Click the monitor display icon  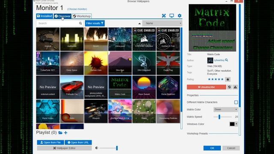coord(172,16)
